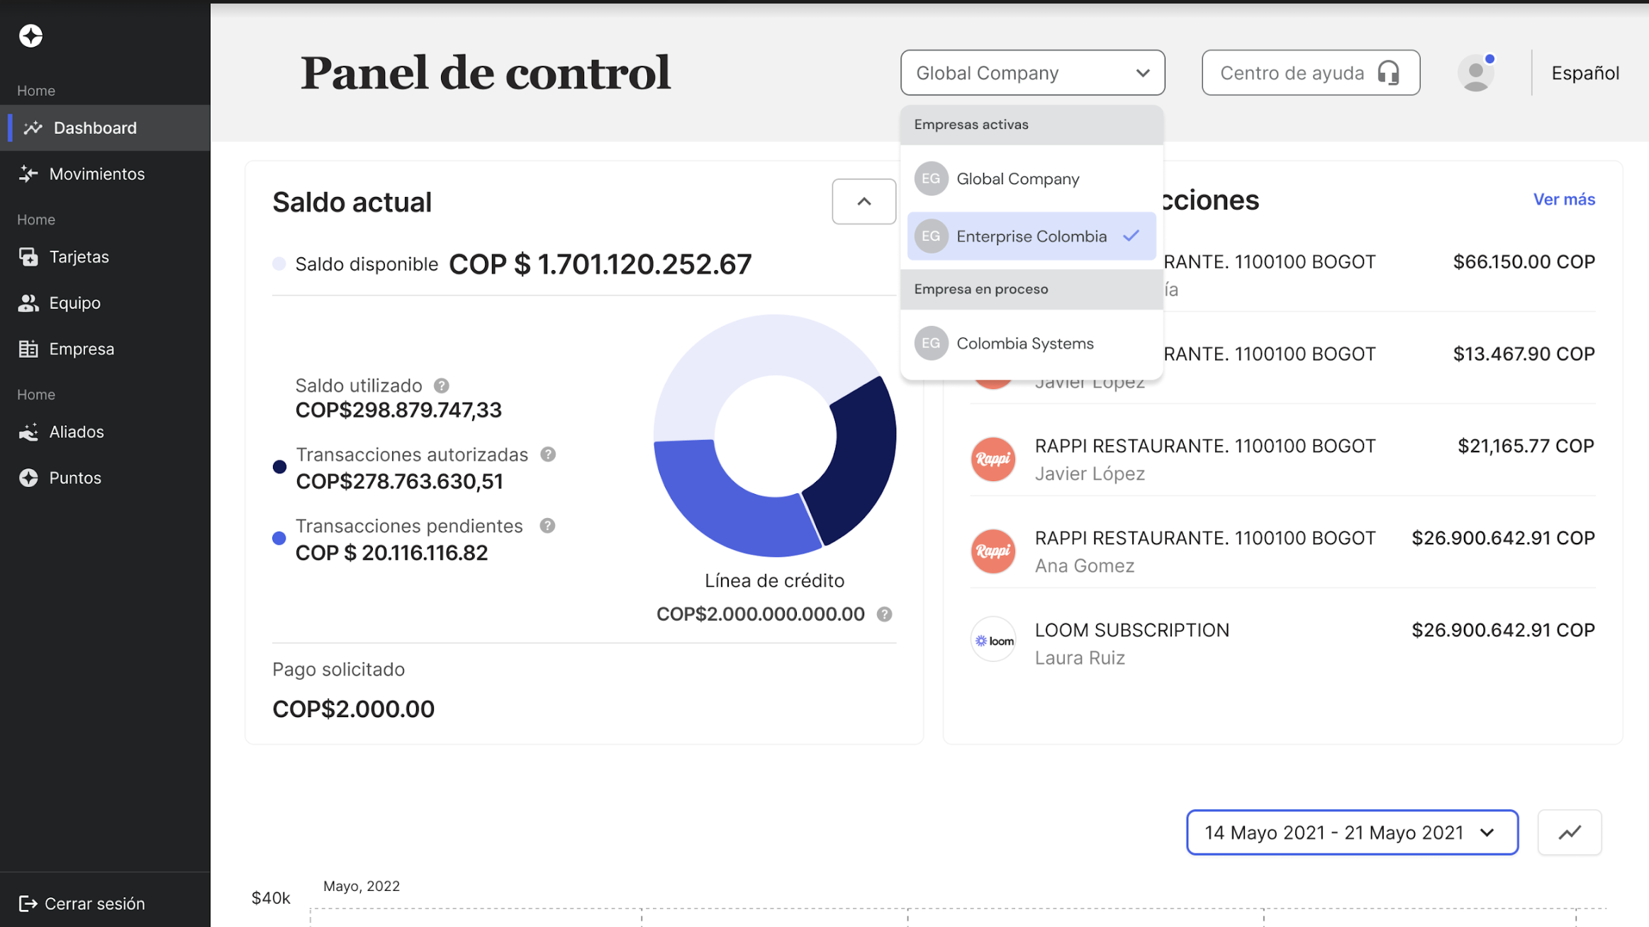
Task: Click the checkmark next to Enterprise Colombia
Action: 1131,235
